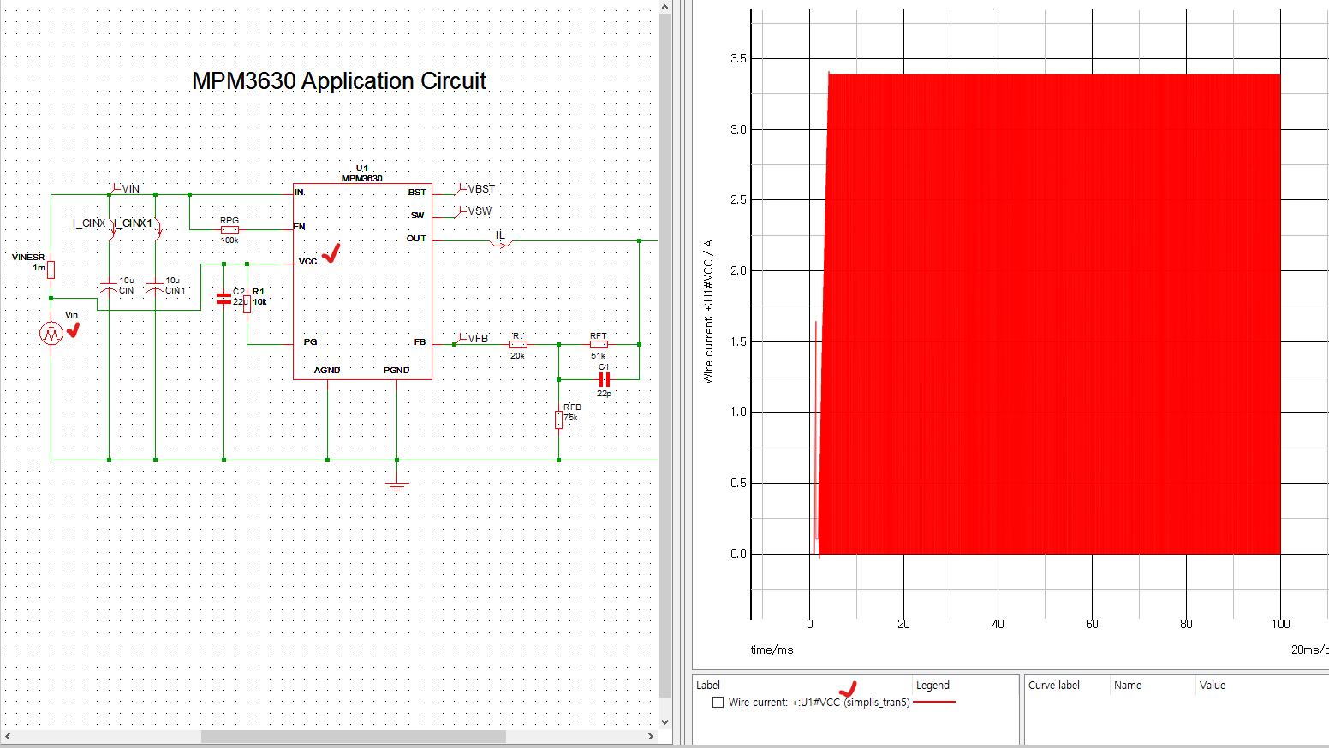Screen dimensions: 1329x748
Task: Click the Curve label column header
Action: [x=1054, y=686]
